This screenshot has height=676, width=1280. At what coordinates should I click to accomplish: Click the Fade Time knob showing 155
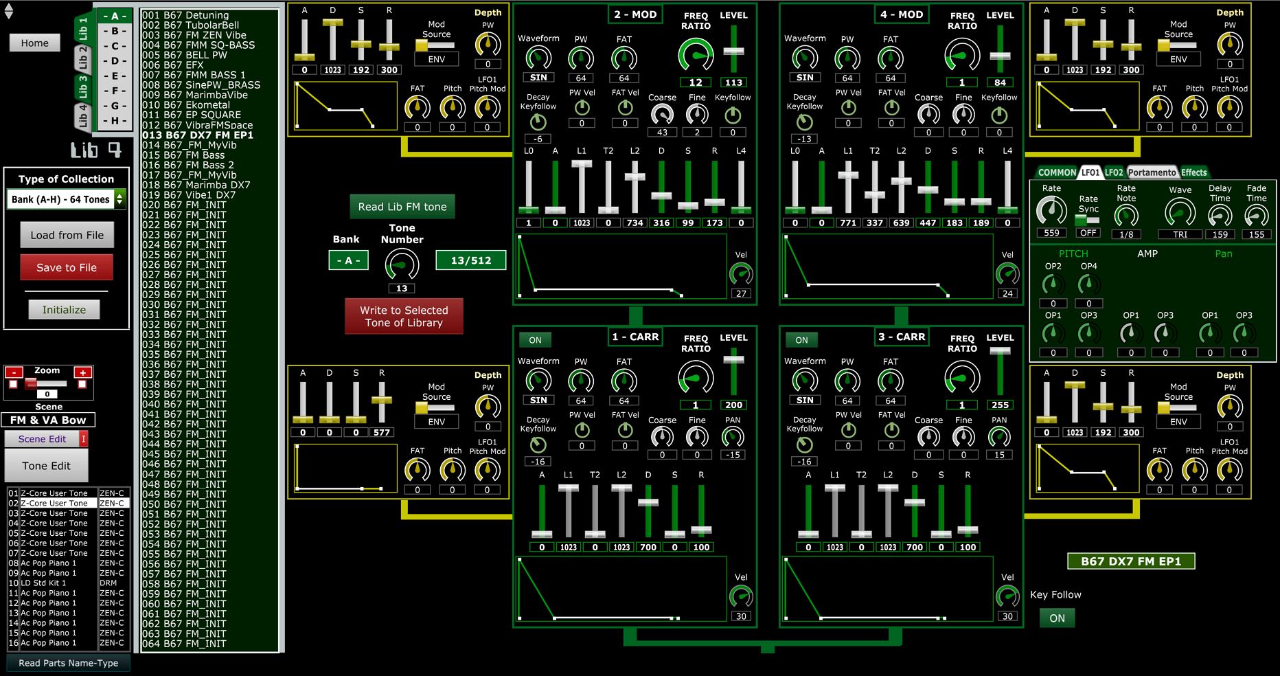(x=1257, y=216)
